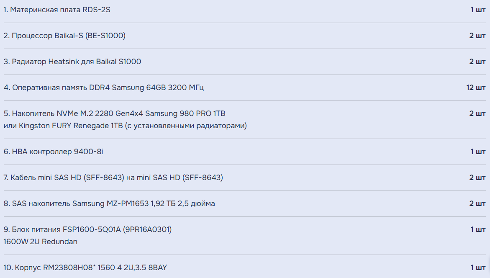
Task: Click the "2 шт" quantity beside Процессор Baikal-S
Action: click(x=477, y=36)
